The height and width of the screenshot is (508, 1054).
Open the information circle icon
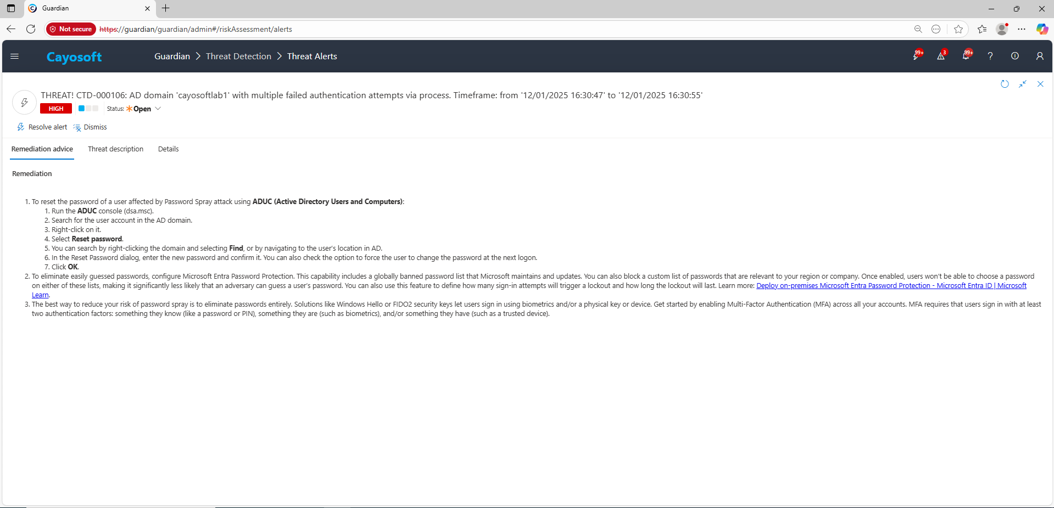point(1015,56)
